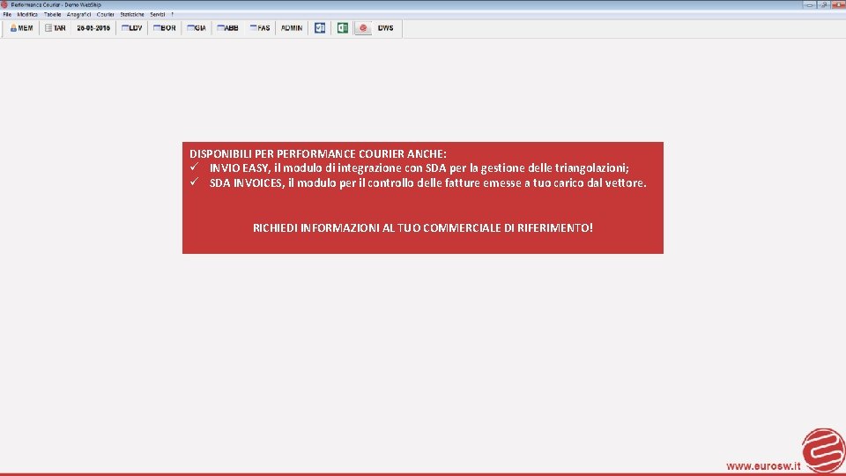Open the Servizi menu

click(x=158, y=15)
